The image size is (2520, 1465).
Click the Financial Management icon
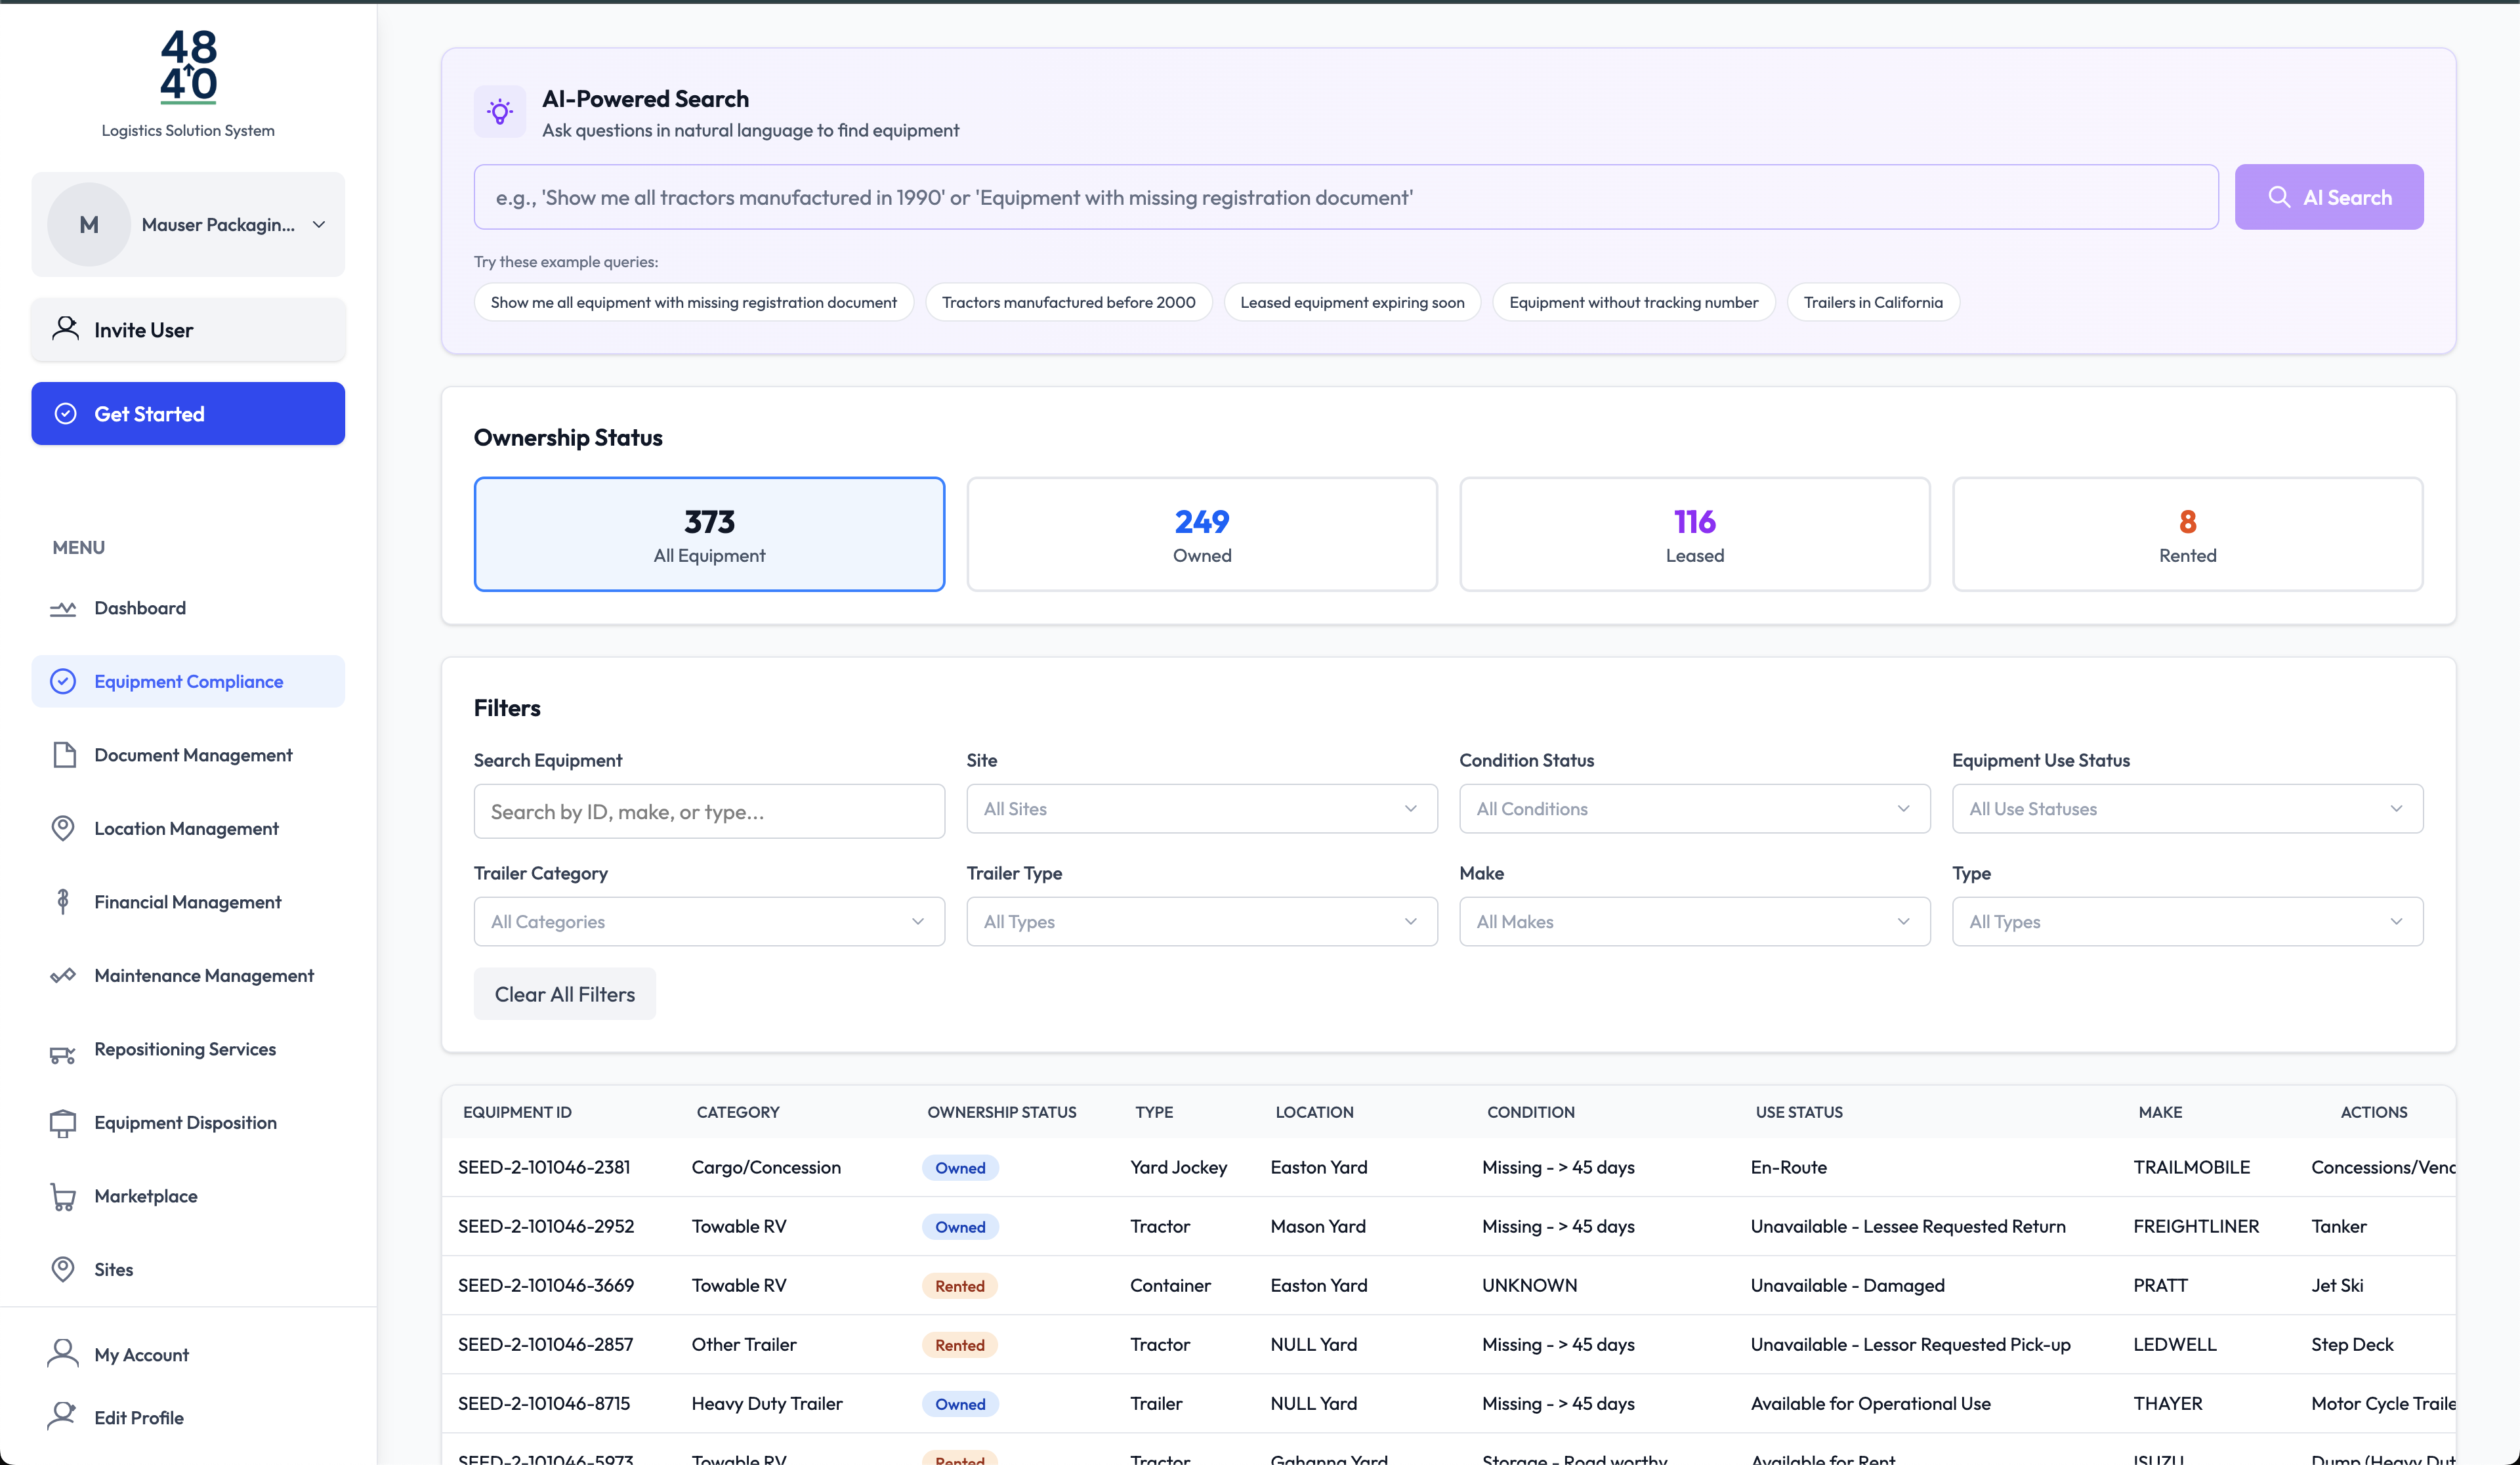pos(63,902)
